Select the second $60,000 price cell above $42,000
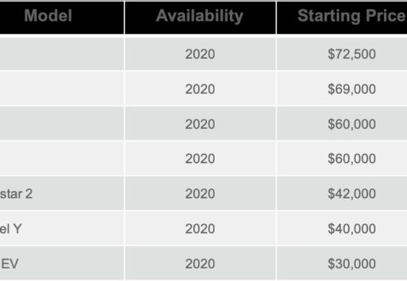The image size is (407, 281). 342,159
